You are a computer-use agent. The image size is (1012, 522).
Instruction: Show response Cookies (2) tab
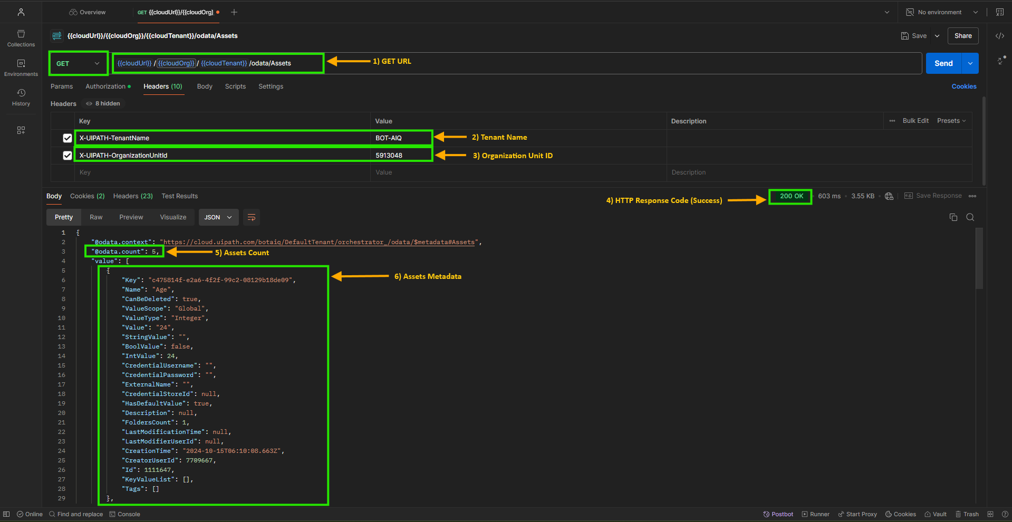(x=88, y=196)
